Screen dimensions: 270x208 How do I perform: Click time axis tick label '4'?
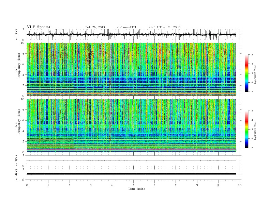coord(112,185)
